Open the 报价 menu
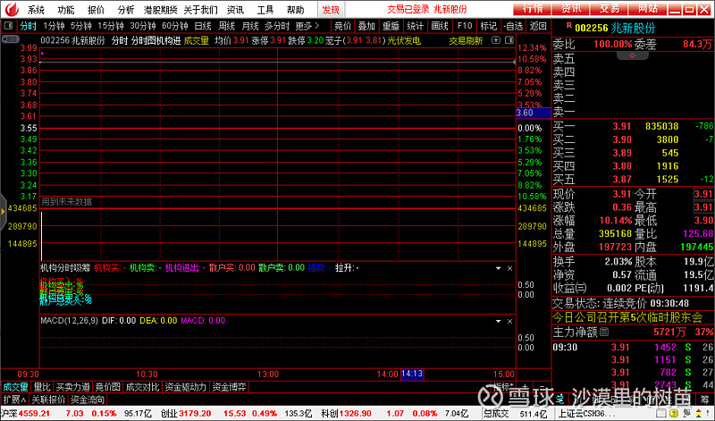This screenshot has width=715, height=421. [x=96, y=10]
